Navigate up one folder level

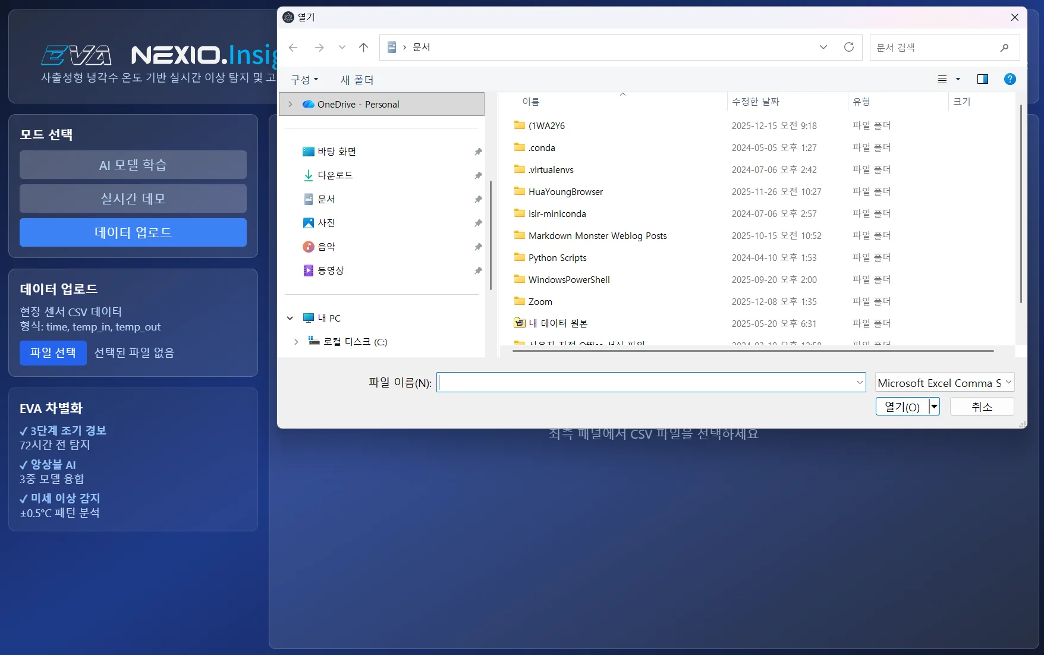364,48
